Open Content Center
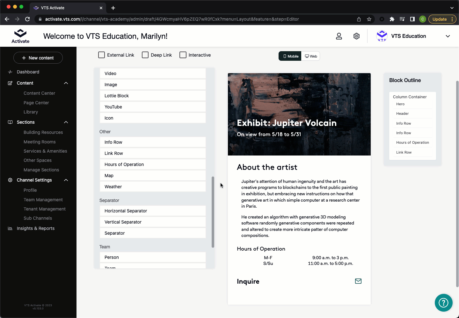This screenshot has width=459, height=318. 39,93
